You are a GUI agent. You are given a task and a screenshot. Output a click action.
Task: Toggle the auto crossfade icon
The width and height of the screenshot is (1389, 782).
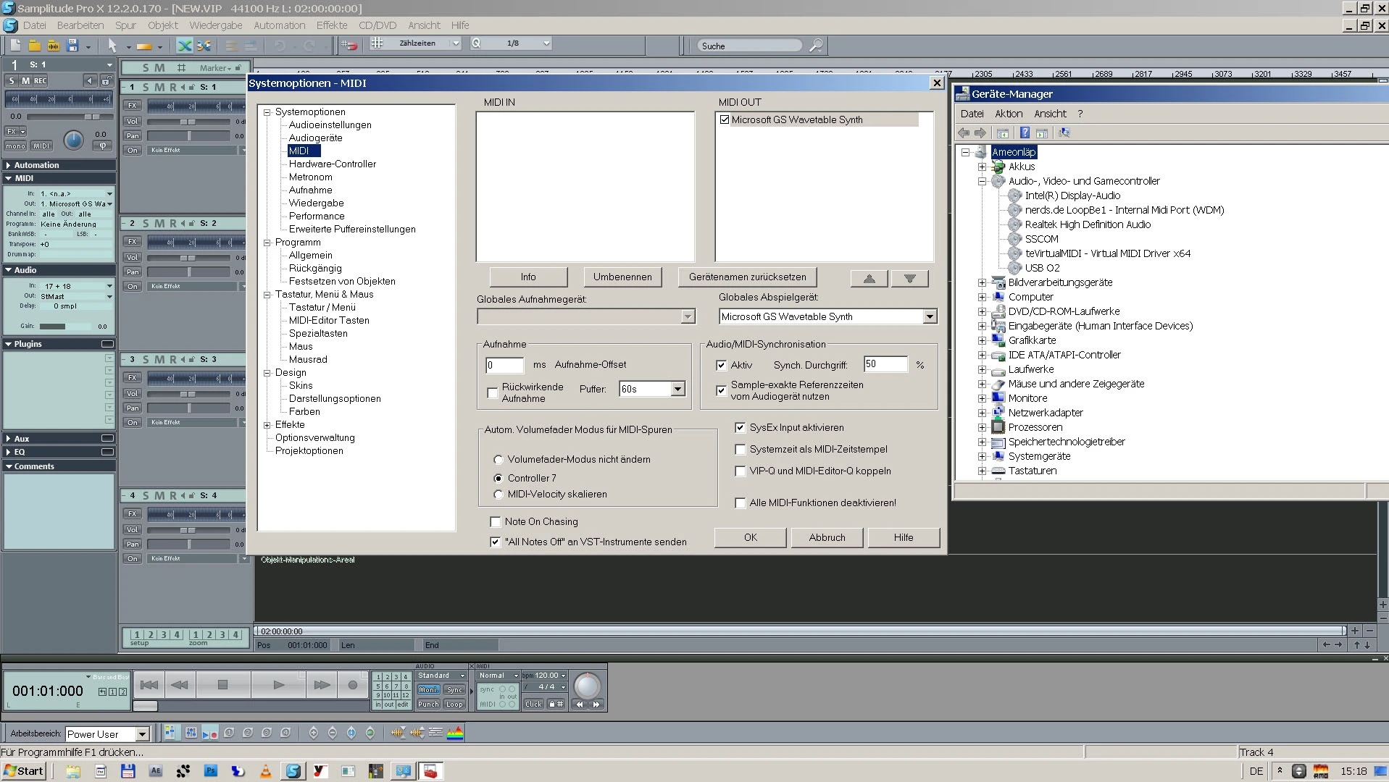pos(185,46)
